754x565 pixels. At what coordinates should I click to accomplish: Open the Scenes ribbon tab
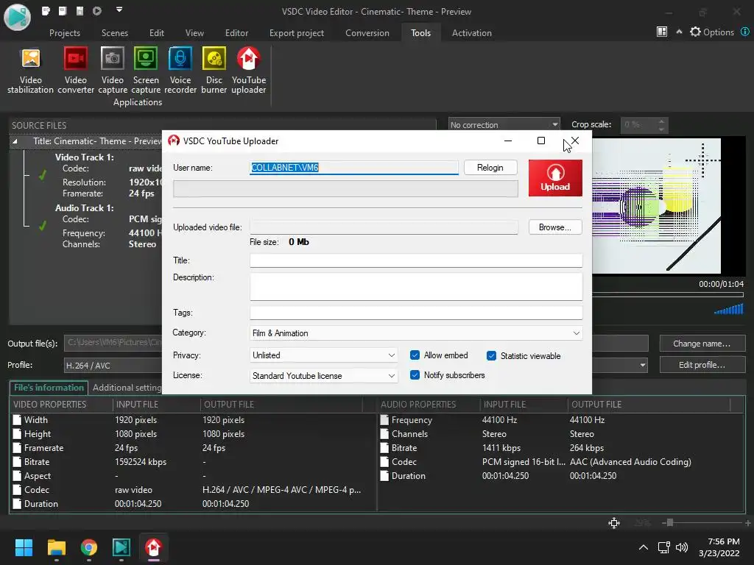click(x=114, y=32)
